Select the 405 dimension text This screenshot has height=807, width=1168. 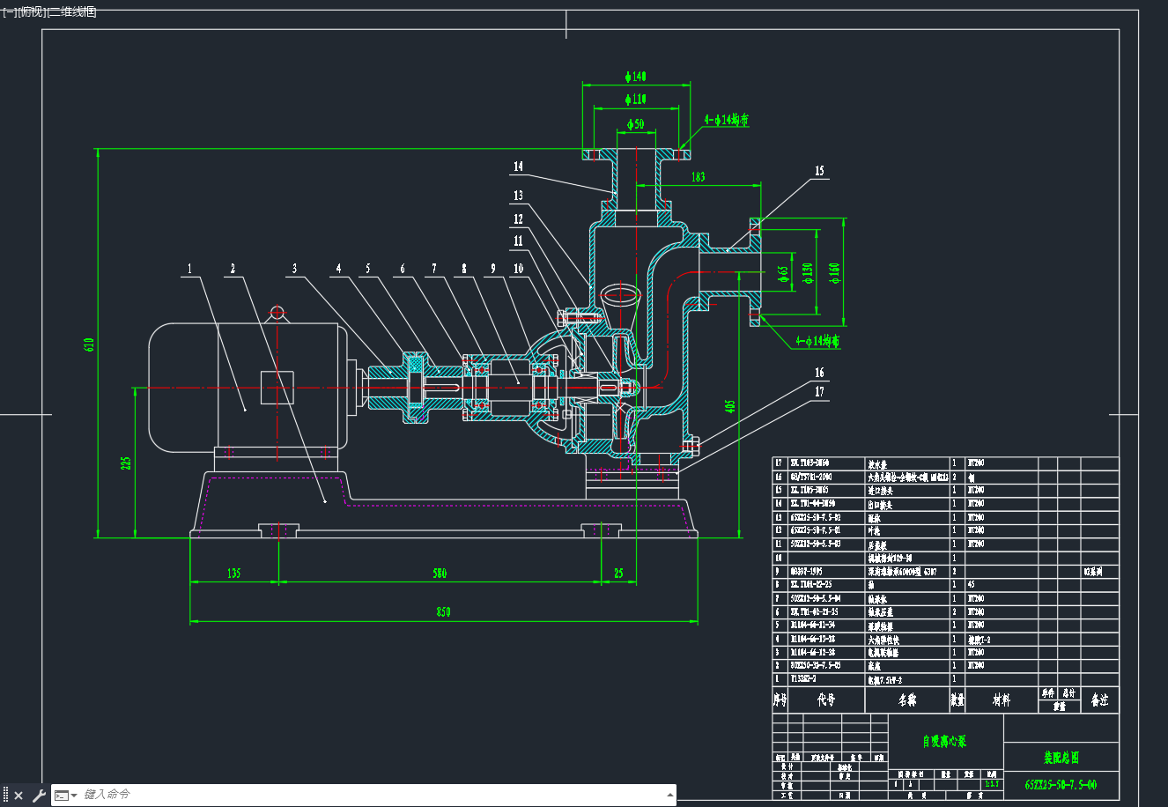(729, 407)
